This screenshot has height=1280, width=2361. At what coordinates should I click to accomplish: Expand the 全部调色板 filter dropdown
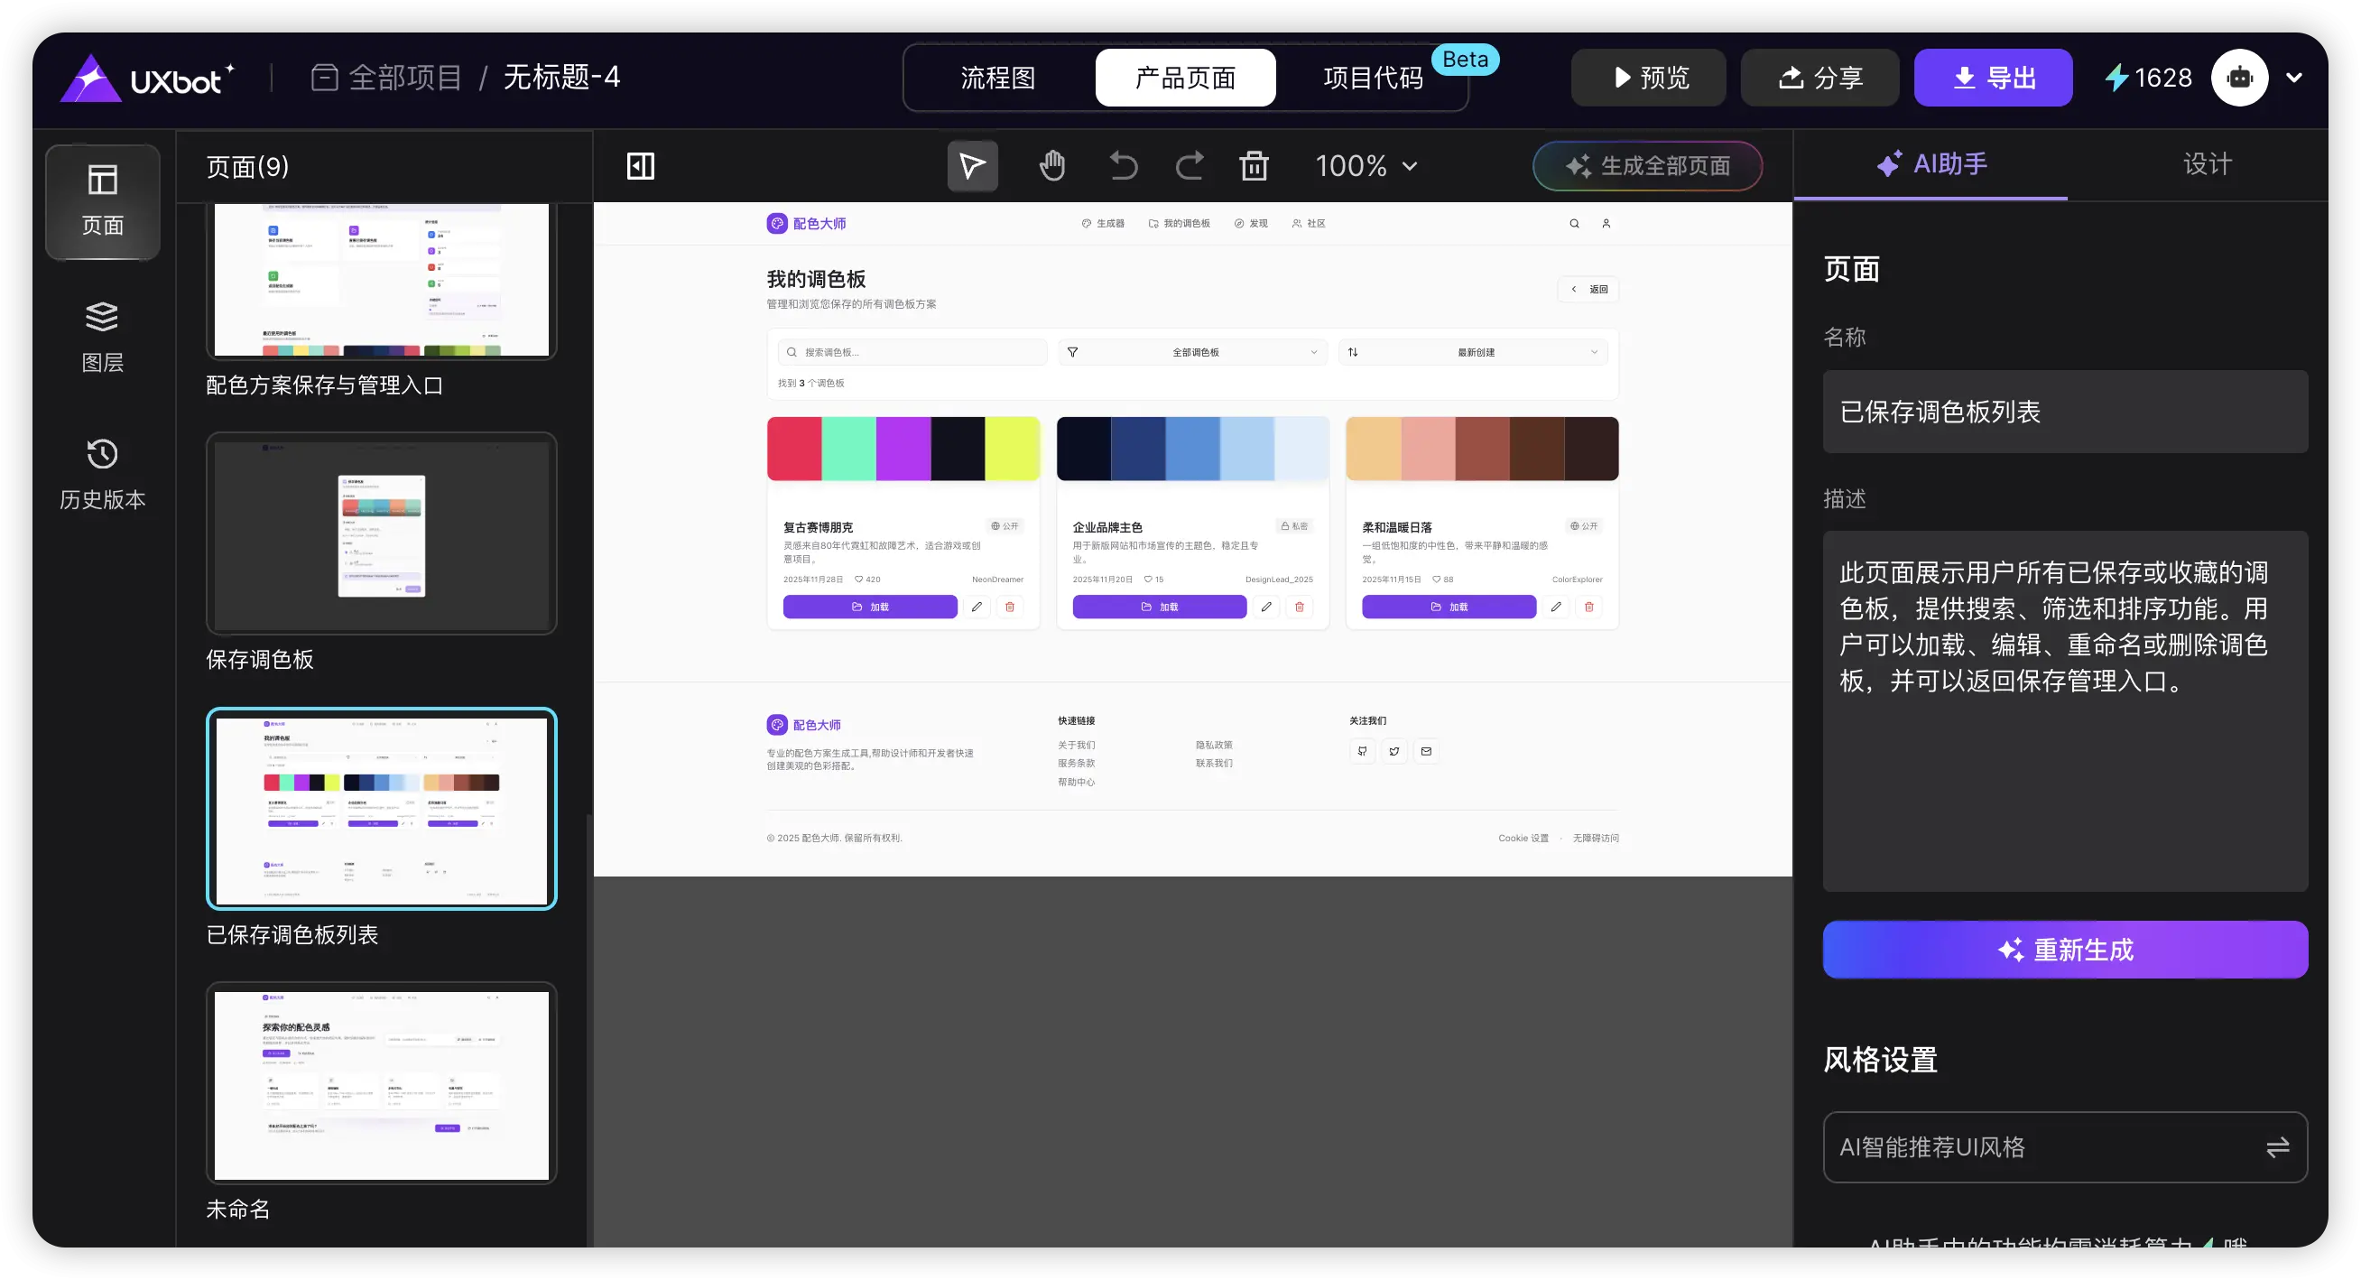pyautogui.click(x=1192, y=351)
